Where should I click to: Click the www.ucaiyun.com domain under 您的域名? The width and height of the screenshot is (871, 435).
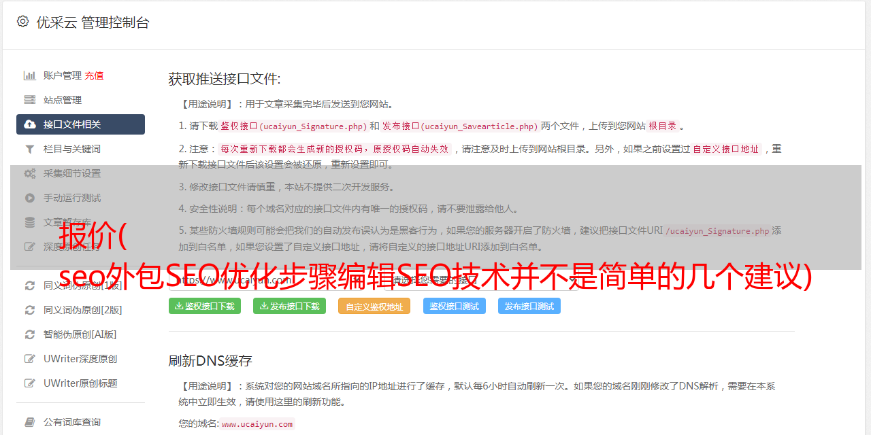257,424
